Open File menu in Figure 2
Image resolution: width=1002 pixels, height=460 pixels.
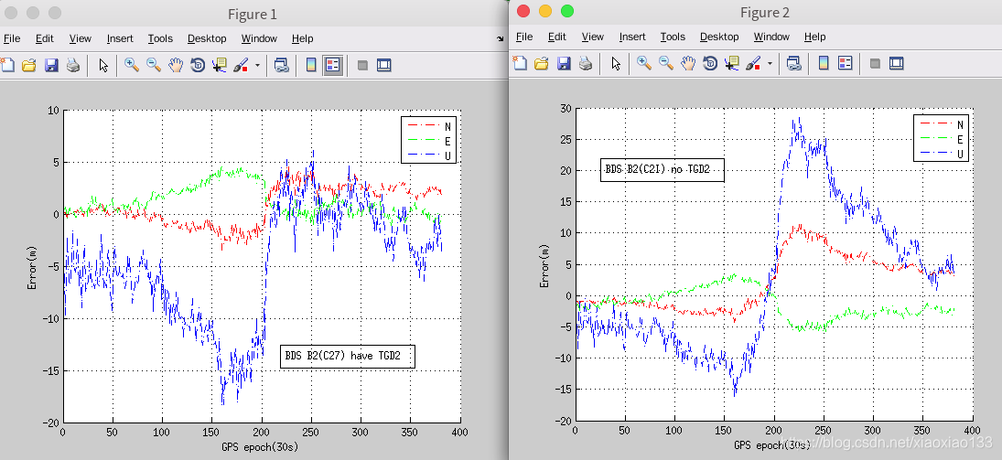coord(524,37)
